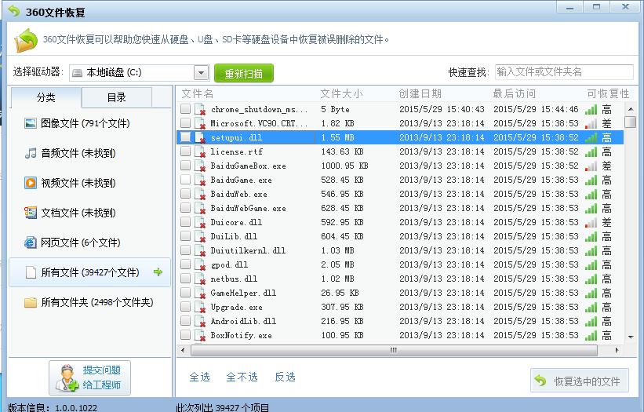
Task: Sort by 可恢复性 column header
Action: coord(608,93)
